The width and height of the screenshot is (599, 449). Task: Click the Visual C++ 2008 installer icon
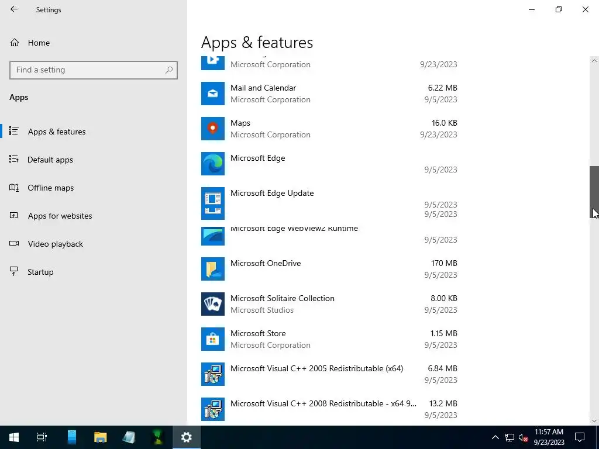tap(213, 410)
